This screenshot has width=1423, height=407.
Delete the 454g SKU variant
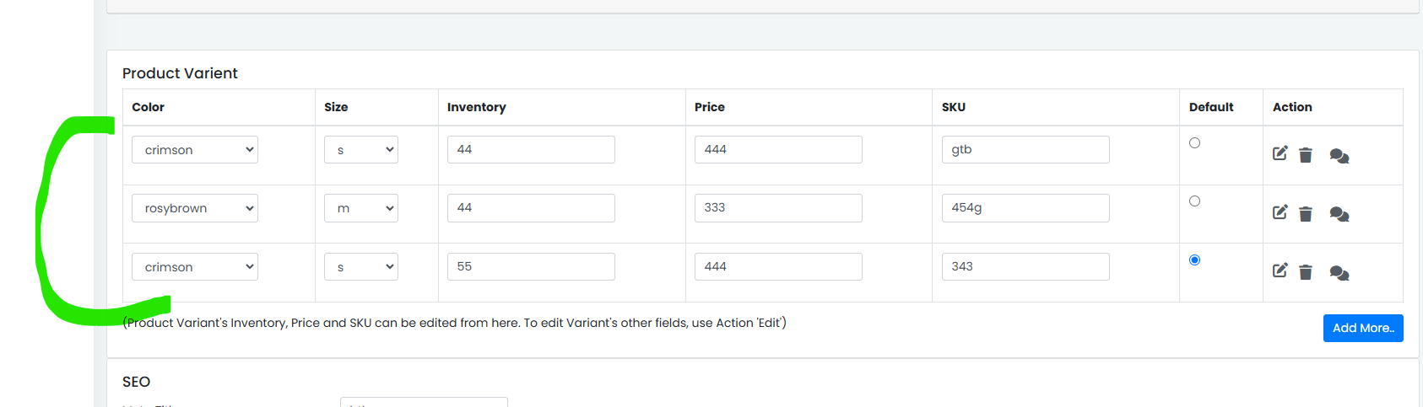1306,214
